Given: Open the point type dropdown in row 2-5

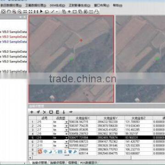Looking at the screenshot, I should click(66, 122).
